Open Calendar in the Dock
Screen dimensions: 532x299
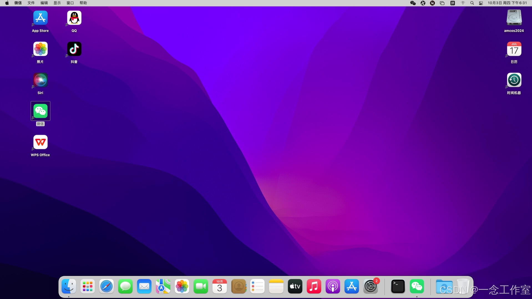(x=220, y=287)
